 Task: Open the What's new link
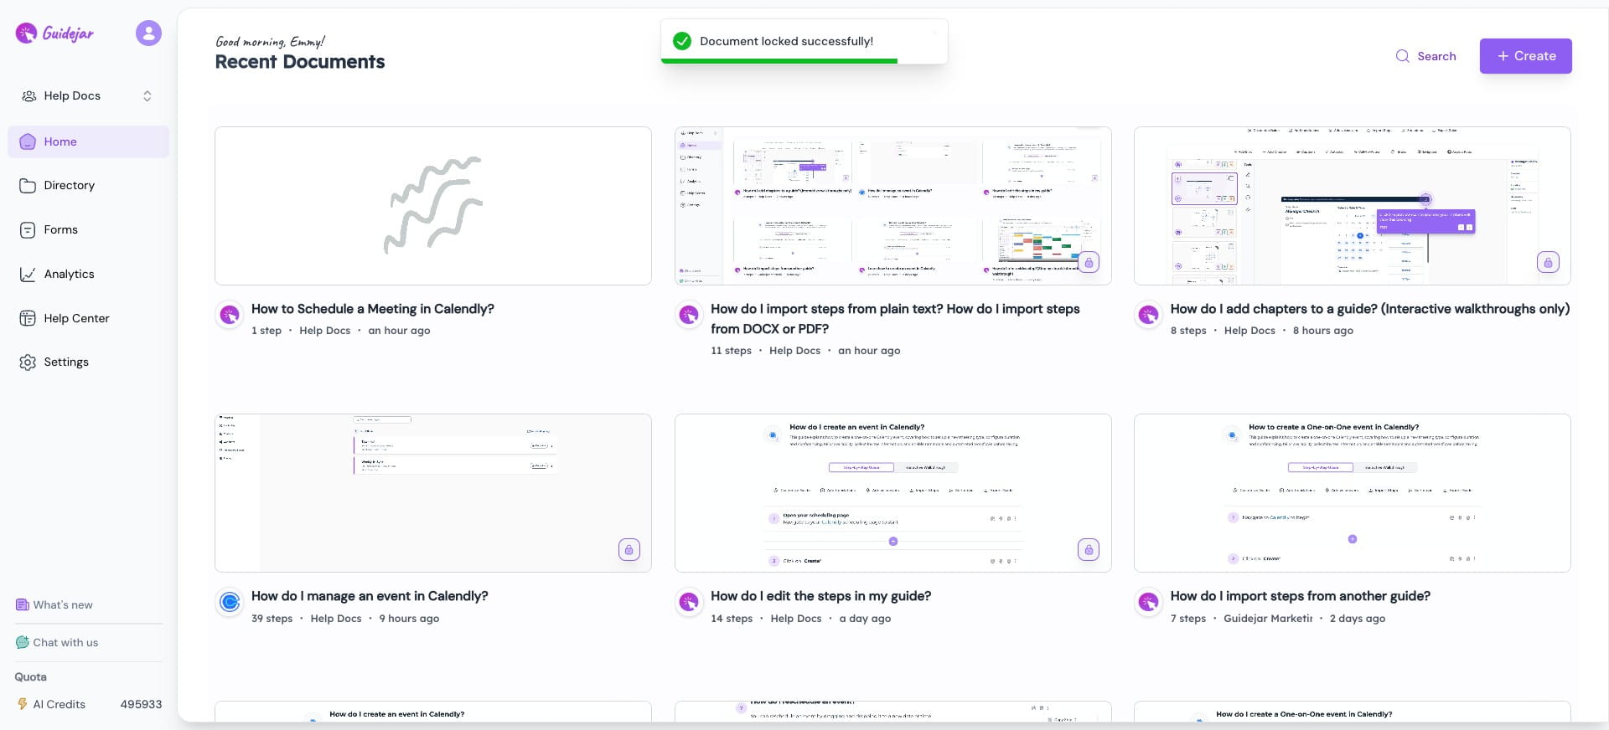pos(54,604)
